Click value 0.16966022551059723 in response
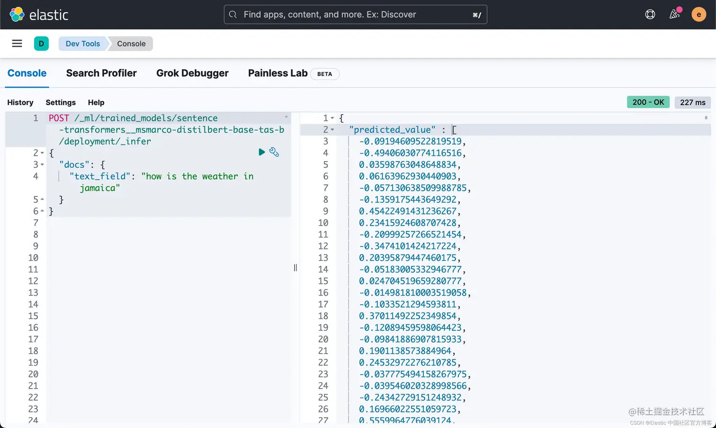 408,409
